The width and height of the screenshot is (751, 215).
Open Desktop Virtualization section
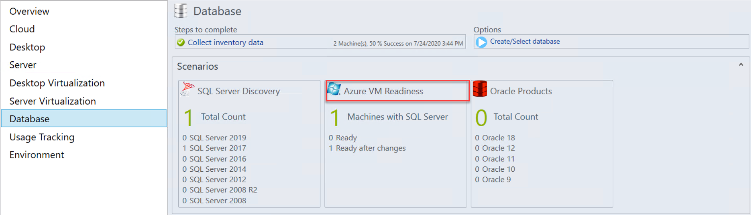pos(57,83)
